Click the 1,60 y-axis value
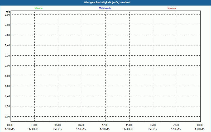Viewport: 211px width, 132px height. pyautogui.click(x=7, y=86)
